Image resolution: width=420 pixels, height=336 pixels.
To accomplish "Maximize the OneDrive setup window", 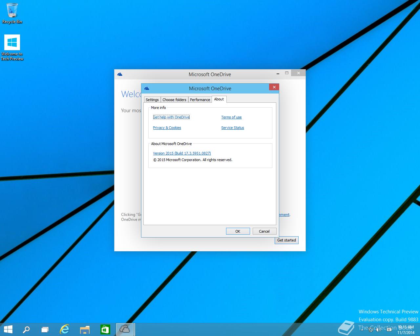I will [x=287, y=73].
